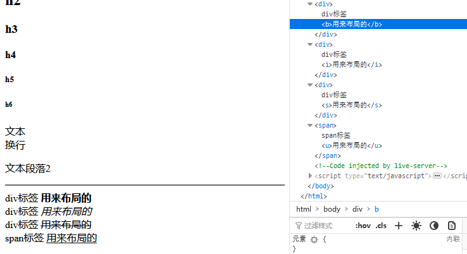467x254 pixels.
Task: Click the span标签 text on page
Action: [25, 238]
